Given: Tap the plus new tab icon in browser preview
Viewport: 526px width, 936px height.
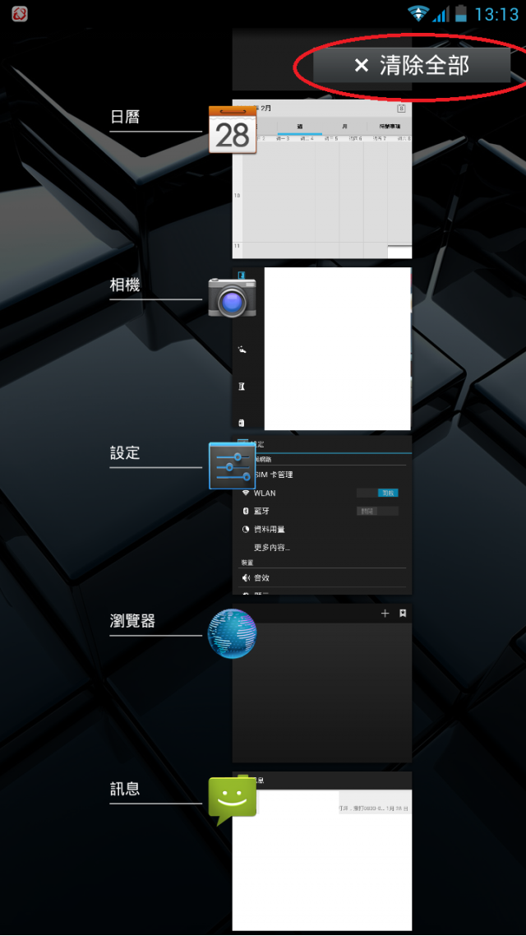Looking at the screenshot, I should coord(385,613).
